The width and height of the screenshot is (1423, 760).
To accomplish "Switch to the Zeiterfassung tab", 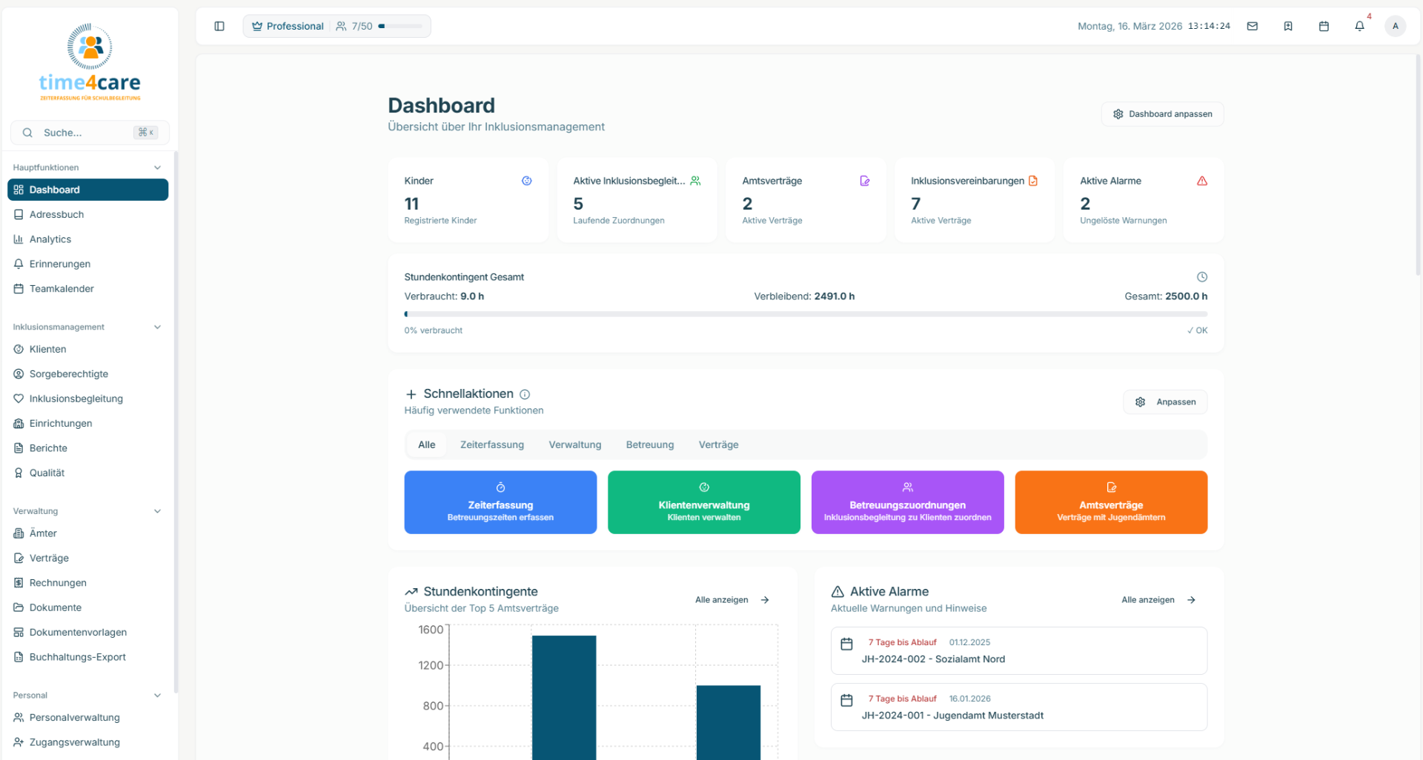I will pyautogui.click(x=492, y=444).
